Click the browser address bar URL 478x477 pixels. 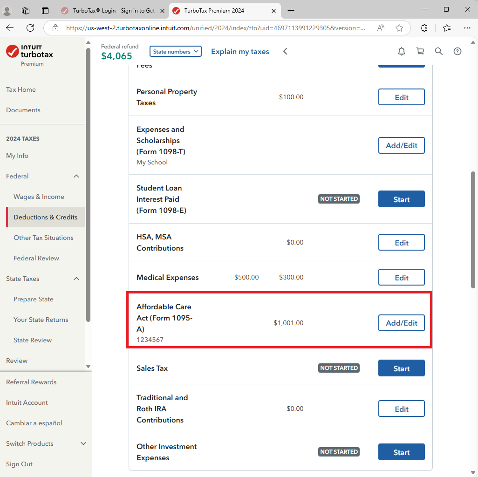point(215,28)
